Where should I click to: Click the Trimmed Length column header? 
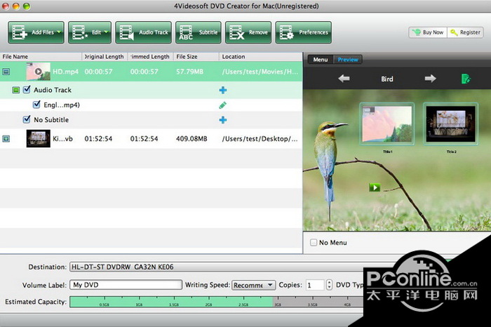click(151, 57)
